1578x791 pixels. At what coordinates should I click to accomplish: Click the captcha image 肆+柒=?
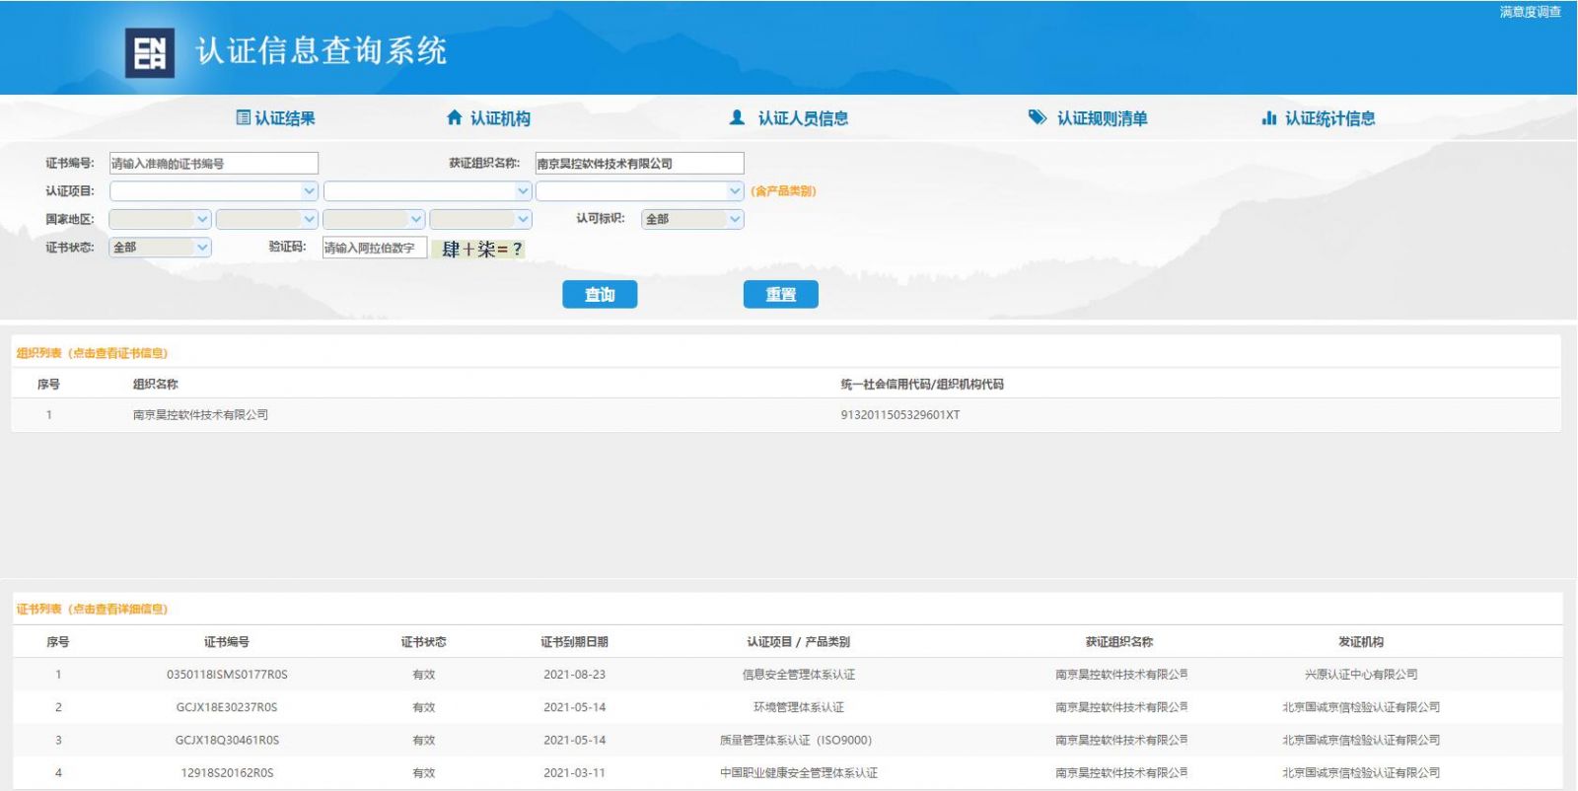pyautogui.click(x=479, y=249)
